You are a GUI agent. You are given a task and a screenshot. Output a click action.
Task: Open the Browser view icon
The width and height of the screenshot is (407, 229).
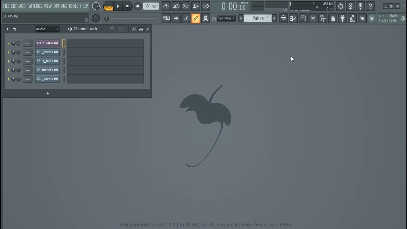point(323,18)
